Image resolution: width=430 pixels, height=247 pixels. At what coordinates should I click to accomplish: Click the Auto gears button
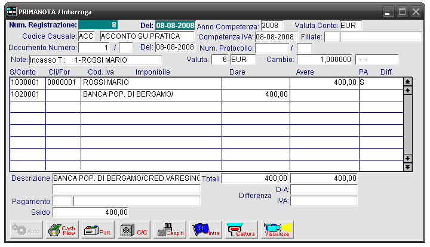[x=27, y=230]
